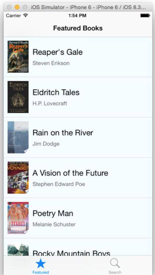
Task: Select the Eldritch Tales title
Action: pyautogui.click(x=56, y=92)
